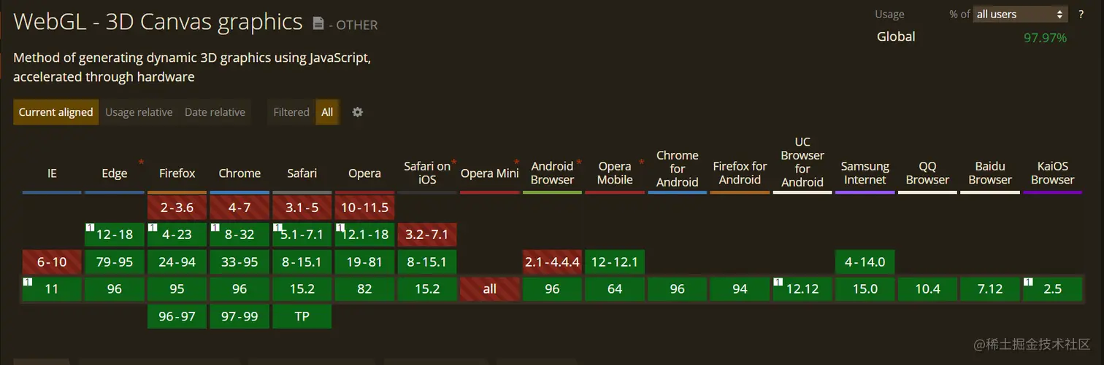Click the Samsung Internet header

pyautogui.click(x=865, y=173)
